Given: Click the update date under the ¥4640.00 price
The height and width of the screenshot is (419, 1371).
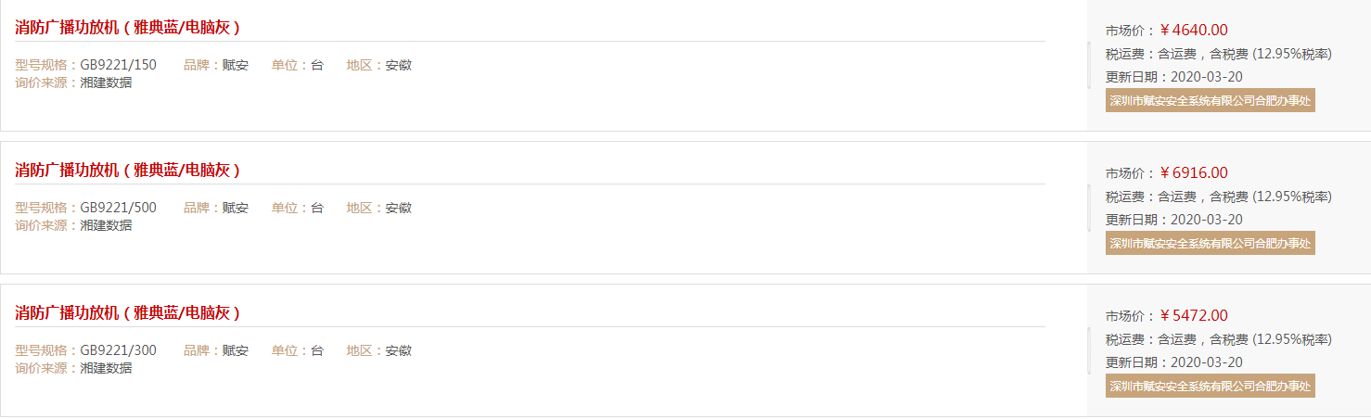Looking at the screenshot, I should [x=1174, y=77].
